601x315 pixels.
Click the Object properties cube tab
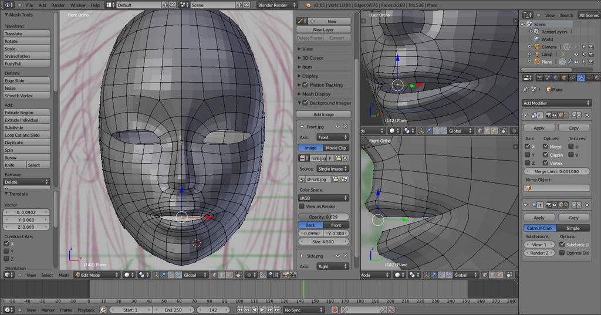tap(563, 77)
